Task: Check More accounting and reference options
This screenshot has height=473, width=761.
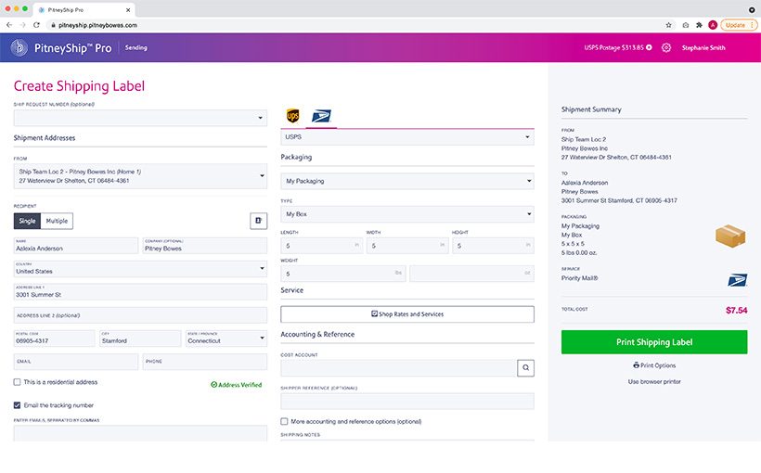Action: (x=284, y=422)
